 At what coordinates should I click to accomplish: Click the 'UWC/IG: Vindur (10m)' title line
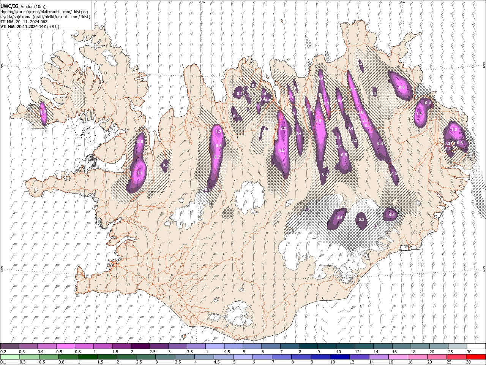tap(24, 6)
